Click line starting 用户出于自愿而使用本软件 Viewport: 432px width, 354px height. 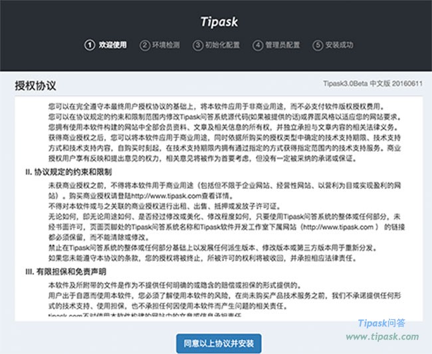pos(225,295)
